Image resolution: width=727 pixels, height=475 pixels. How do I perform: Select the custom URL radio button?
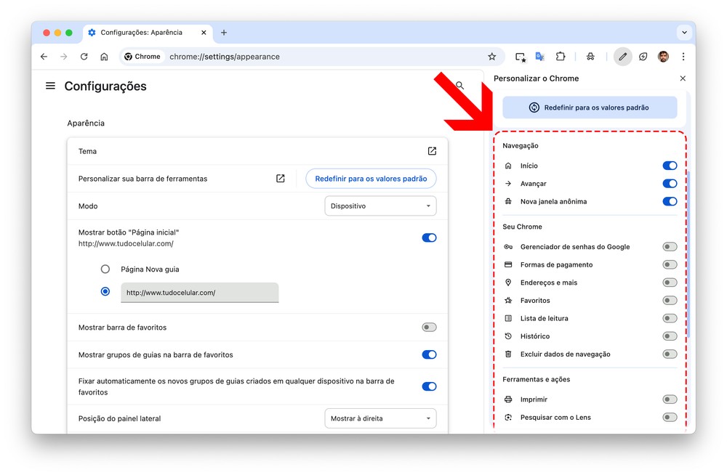(105, 291)
